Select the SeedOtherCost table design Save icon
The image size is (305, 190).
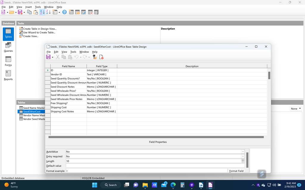48,57
